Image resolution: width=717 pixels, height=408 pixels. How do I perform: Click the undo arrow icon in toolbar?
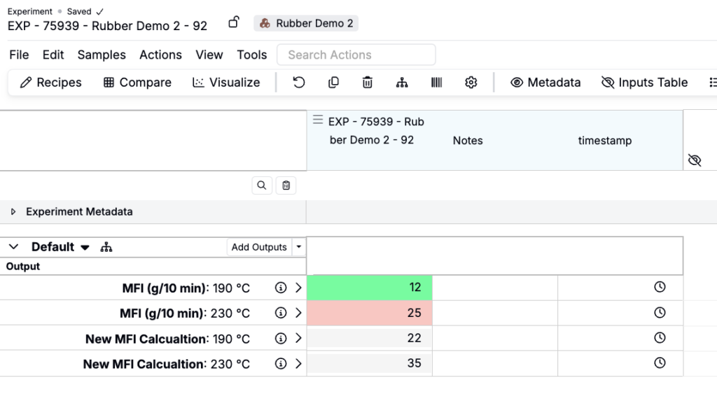299,83
